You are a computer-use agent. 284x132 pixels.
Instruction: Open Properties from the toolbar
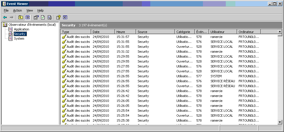point(36,17)
